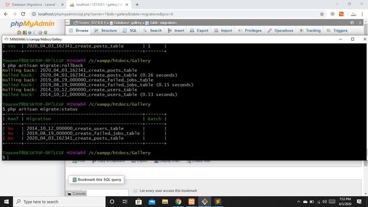This screenshot has height=207, width=368.
Task: Open Git Bash from taskbar
Action: pyautogui.click(x=205, y=202)
